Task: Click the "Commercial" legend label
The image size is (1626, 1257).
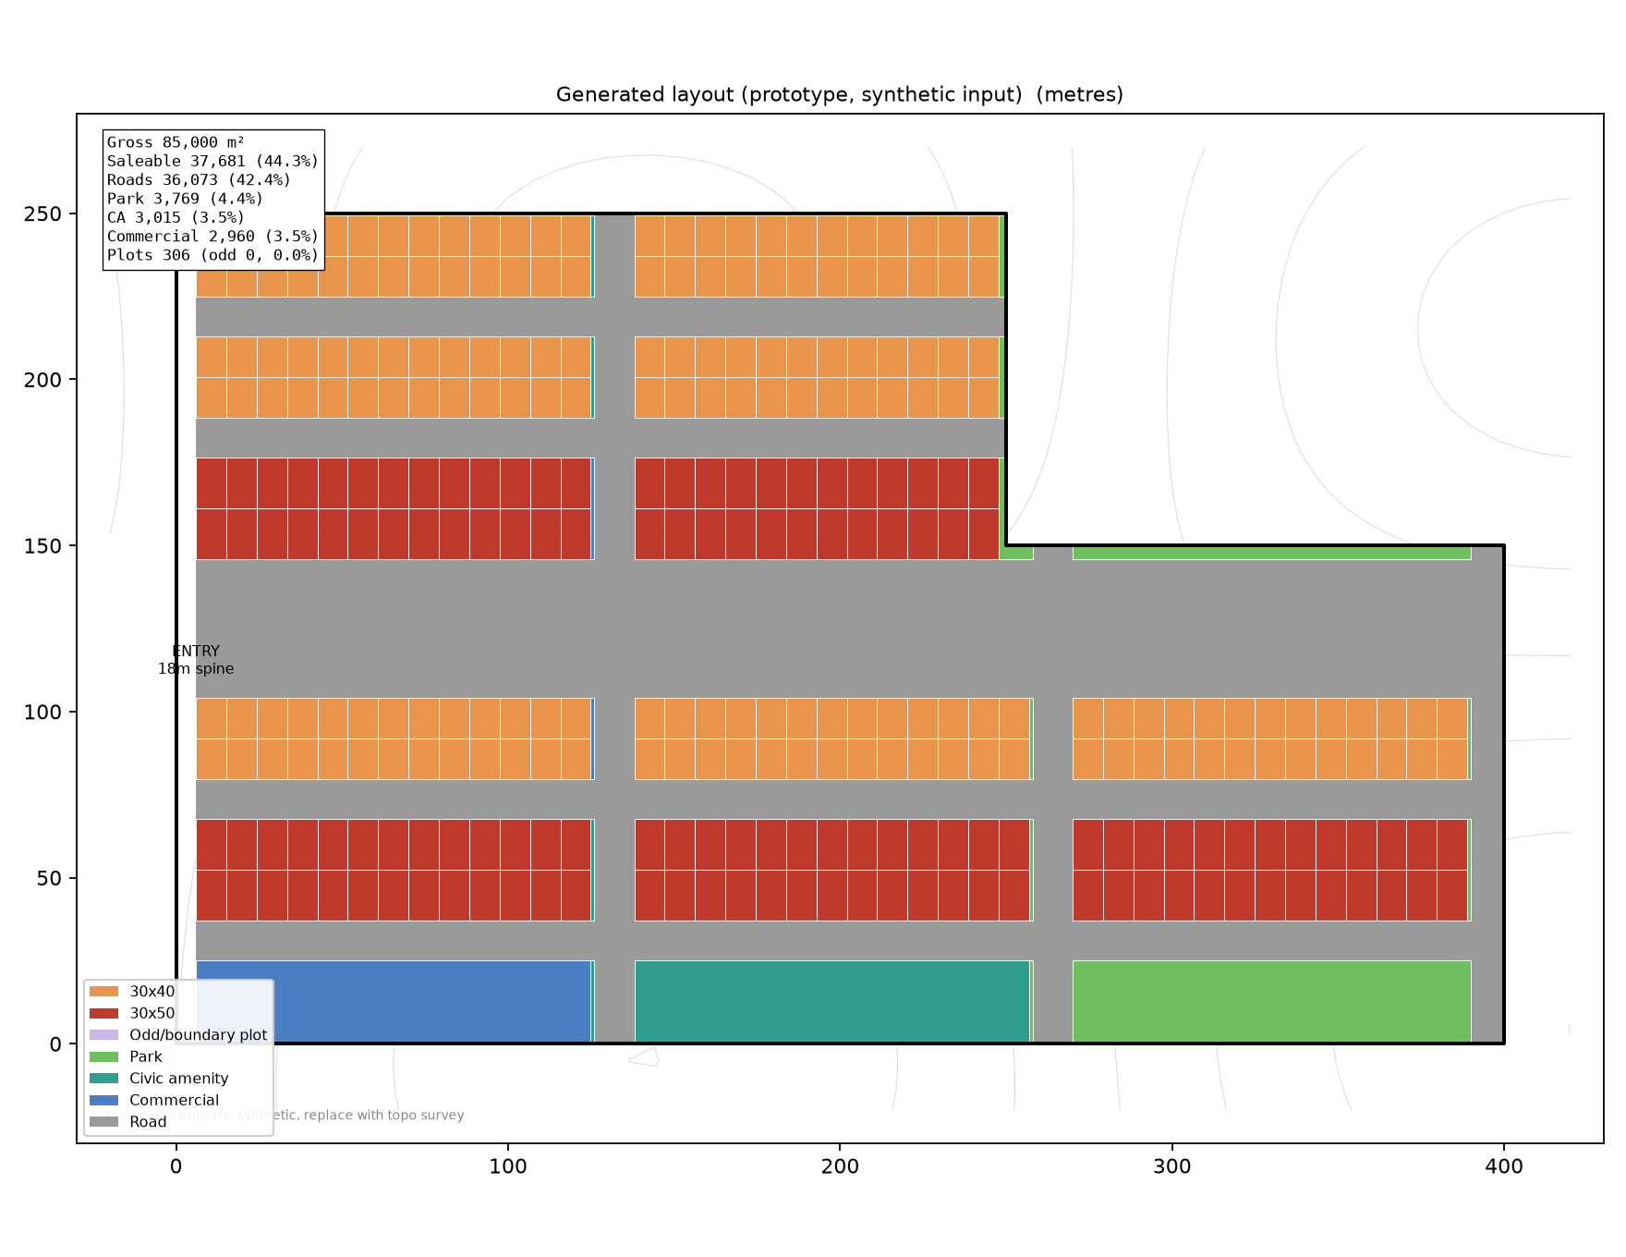Action: point(174,1100)
